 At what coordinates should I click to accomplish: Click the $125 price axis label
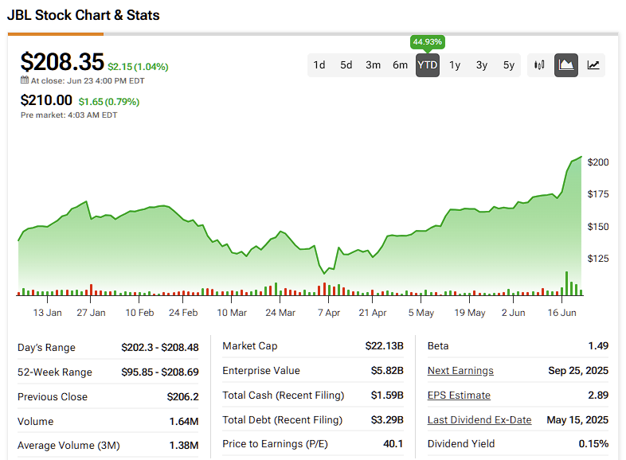point(598,259)
